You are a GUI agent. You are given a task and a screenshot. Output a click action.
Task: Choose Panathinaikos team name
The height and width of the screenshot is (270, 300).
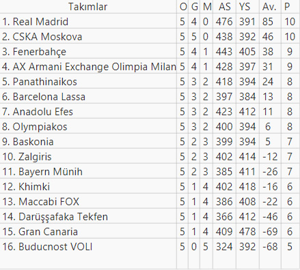pyautogui.click(x=40, y=82)
